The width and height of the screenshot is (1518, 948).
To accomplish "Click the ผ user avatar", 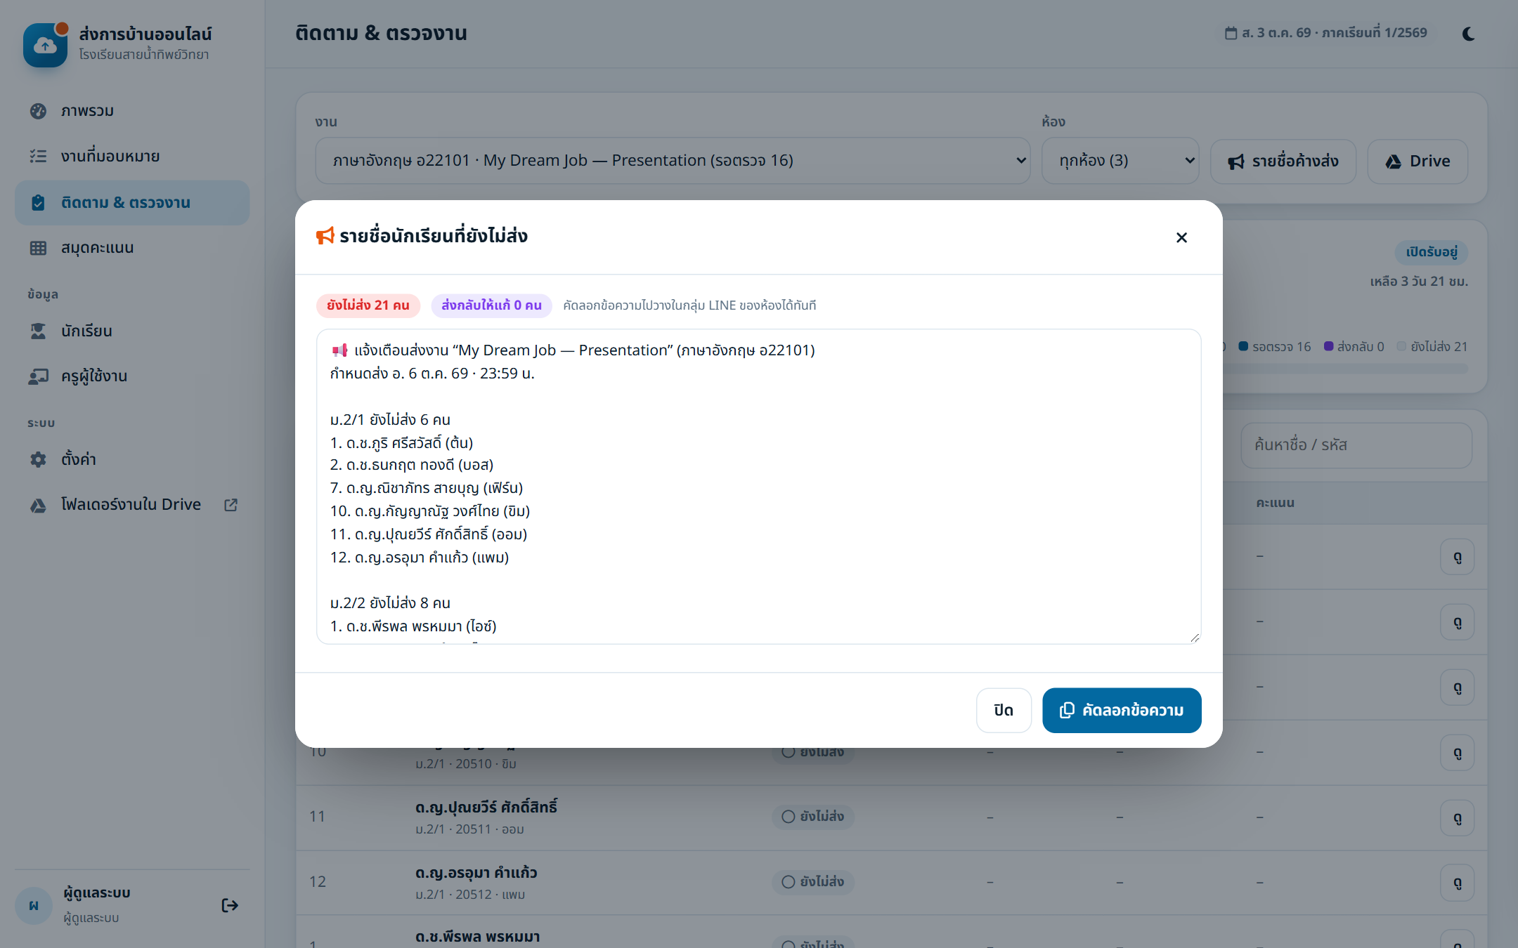I will click(x=34, y=905).
